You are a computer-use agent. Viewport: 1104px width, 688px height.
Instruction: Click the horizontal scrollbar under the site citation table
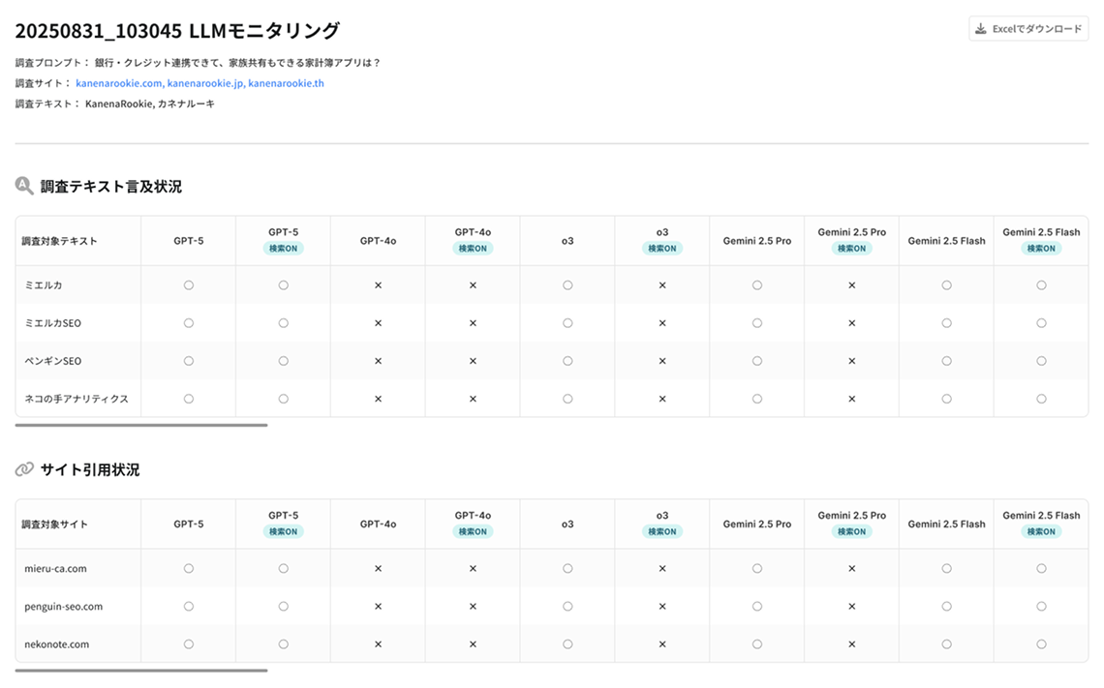141,670
